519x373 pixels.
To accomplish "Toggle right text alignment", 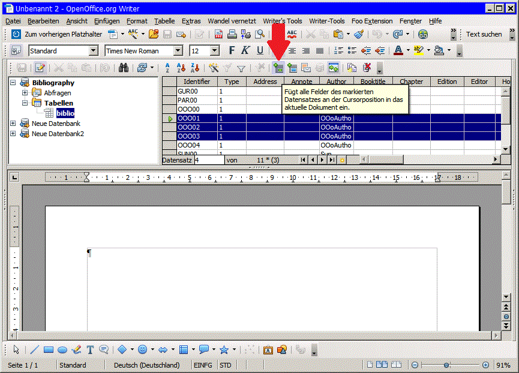I will 306,50.
